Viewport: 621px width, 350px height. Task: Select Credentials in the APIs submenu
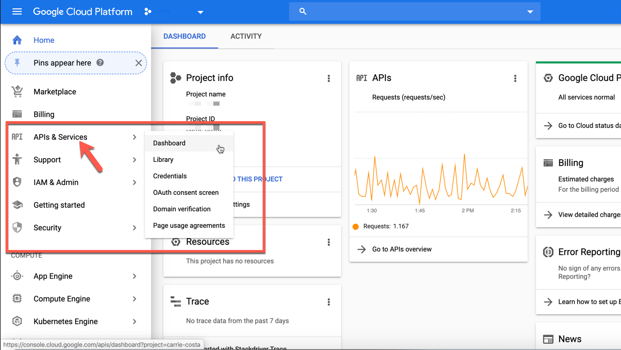pyautogui.click(x=189, y=176)
